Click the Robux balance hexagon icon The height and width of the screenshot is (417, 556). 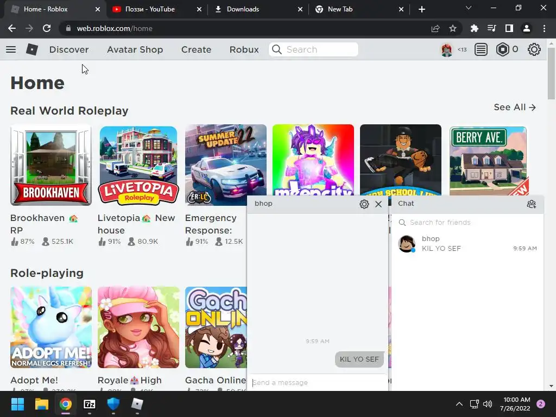pos(502,49)
